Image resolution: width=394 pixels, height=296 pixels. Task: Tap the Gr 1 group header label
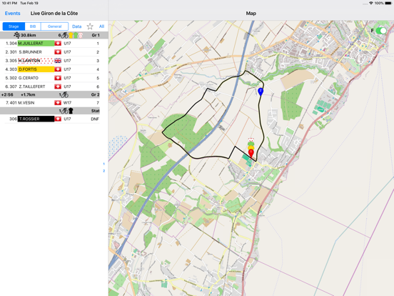(96, 35)
